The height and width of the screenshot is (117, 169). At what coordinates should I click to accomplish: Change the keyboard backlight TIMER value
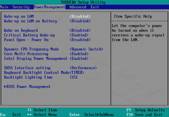pyautogui.click(x=77, y=73)
